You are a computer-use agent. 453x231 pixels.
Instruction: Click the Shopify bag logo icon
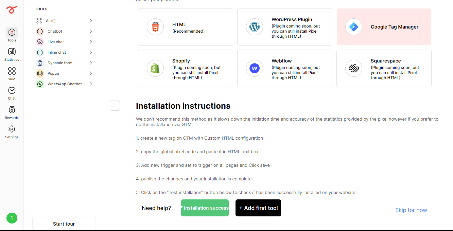(x=155, y=68)
